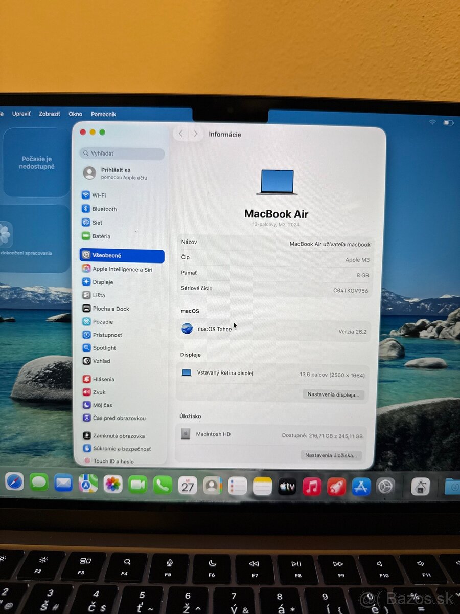Image resolution: width=460 pixels, height=614 pixels.
Task: Select Pozadie wallpaper settings
Action: click(x=104, y=321)
